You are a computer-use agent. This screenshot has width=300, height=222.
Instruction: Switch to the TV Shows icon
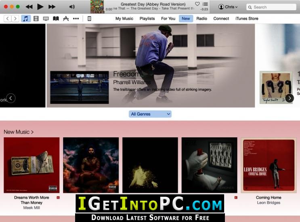pos(46,19)
